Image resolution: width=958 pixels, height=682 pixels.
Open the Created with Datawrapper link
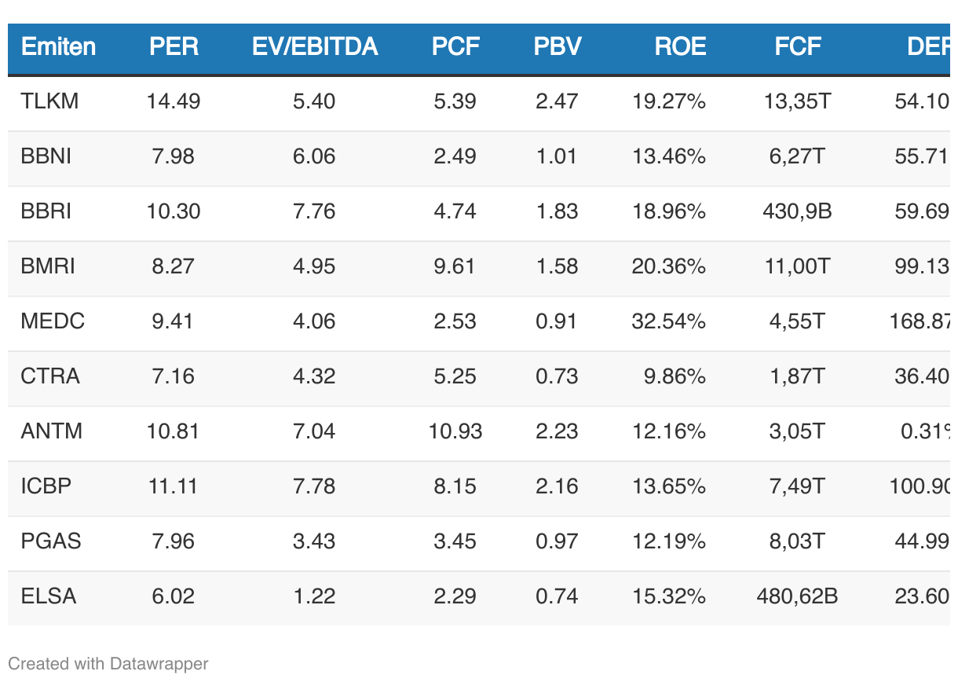tap(108, 664)
